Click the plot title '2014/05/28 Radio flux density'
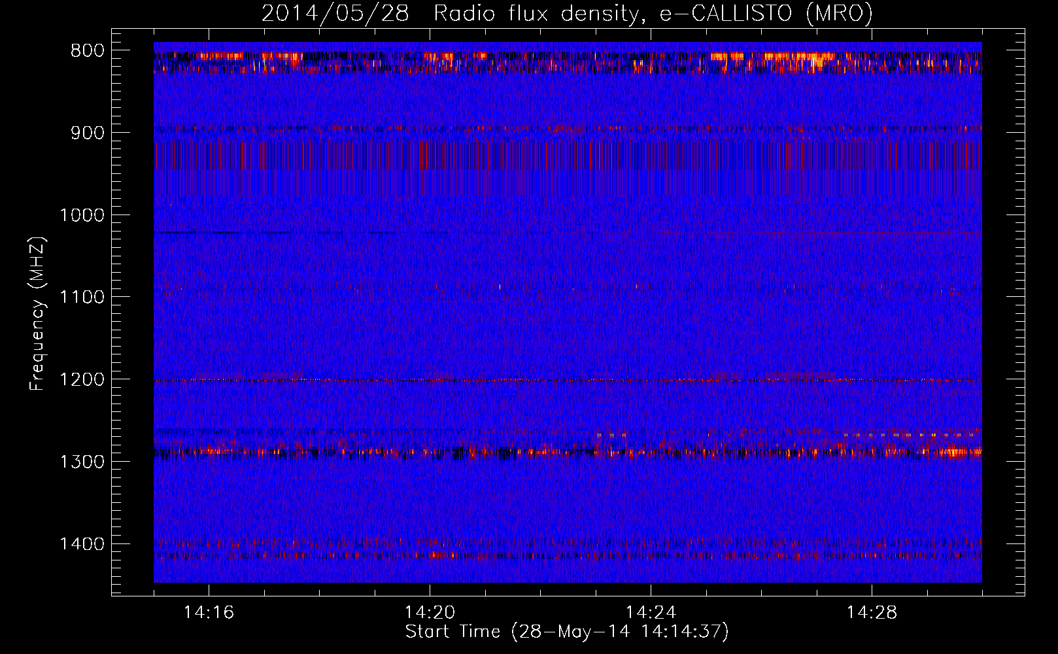Image resolution: width=1058 pixels, height=654 pixels. click(451, 13)
